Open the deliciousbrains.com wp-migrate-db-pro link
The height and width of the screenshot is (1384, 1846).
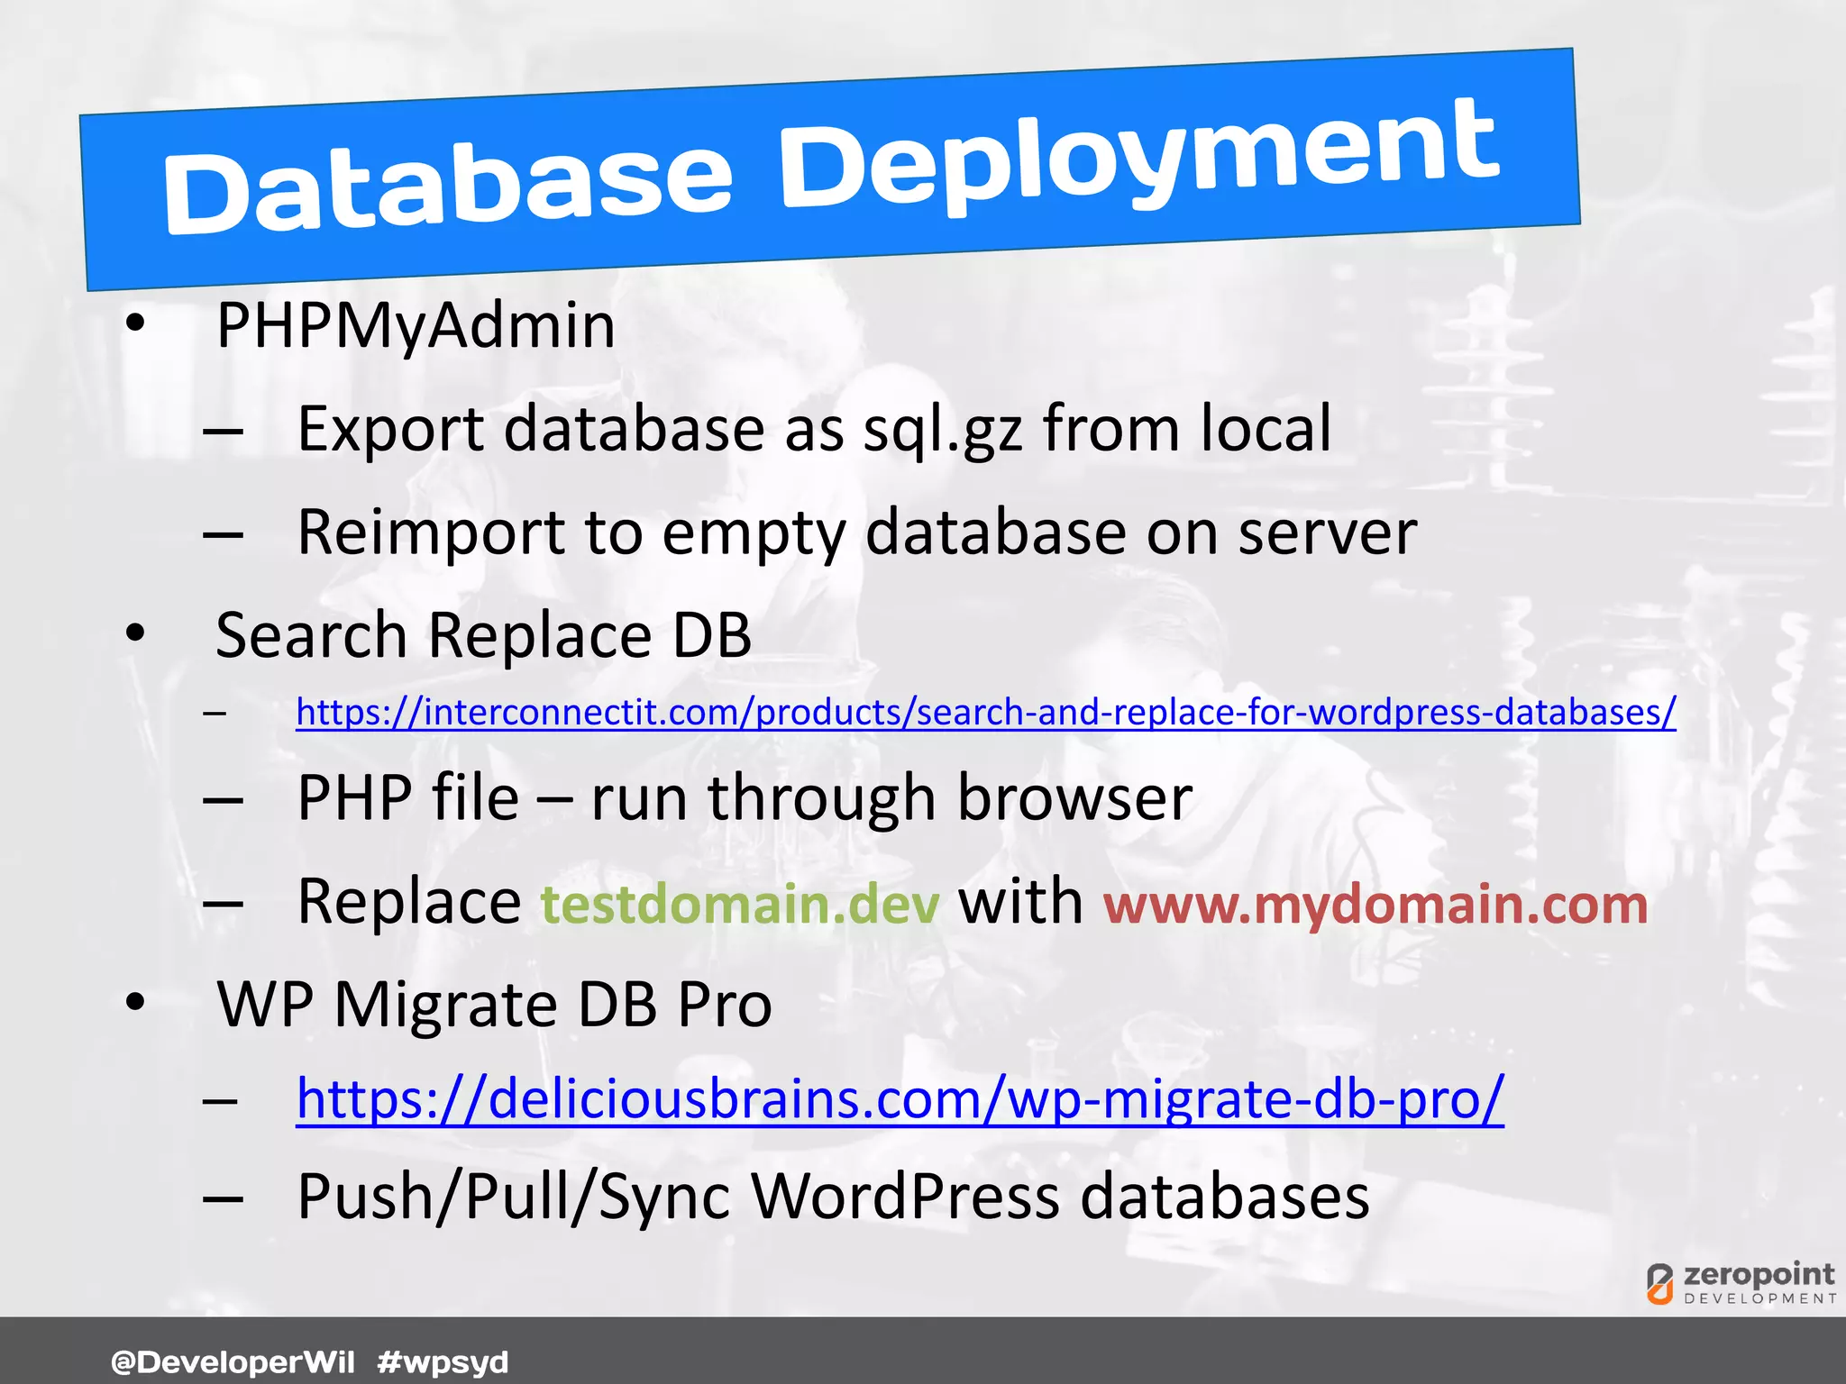point(900,1098)
